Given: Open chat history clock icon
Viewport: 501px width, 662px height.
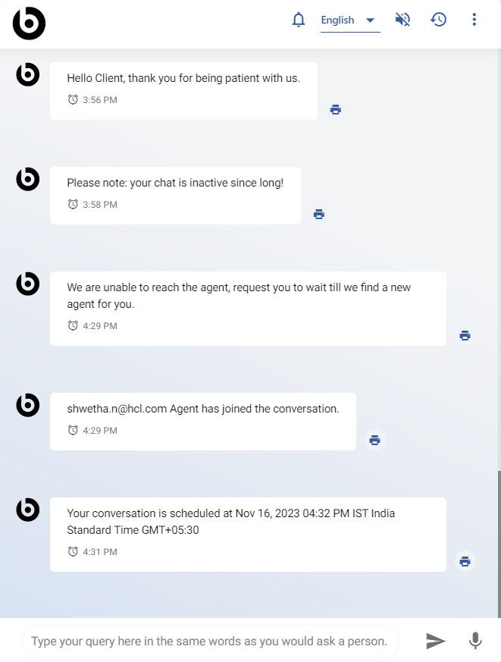Looking at the screenshot, I should tap(439, 20).
